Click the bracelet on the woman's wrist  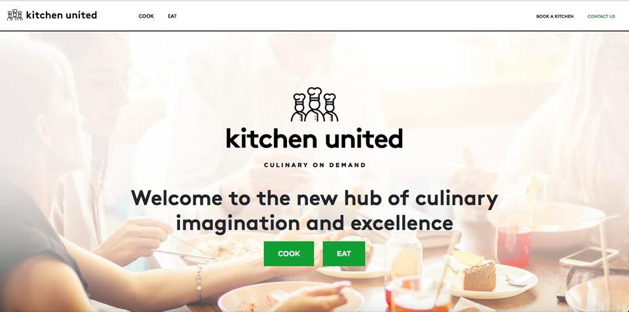(199, 282)
